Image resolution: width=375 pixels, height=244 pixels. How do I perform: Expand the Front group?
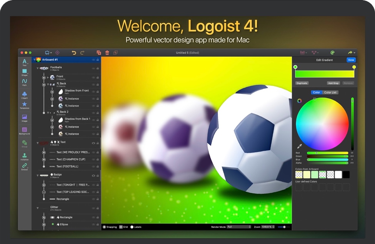tap(48, 77)
